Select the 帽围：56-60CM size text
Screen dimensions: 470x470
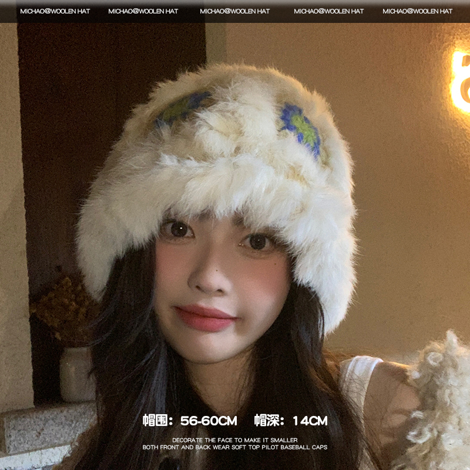tap(190, 421)
